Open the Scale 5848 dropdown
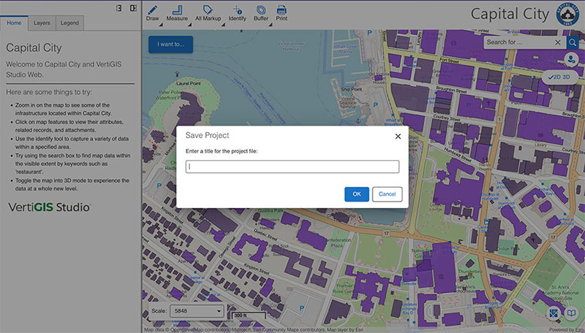 (x=197, y=310)
